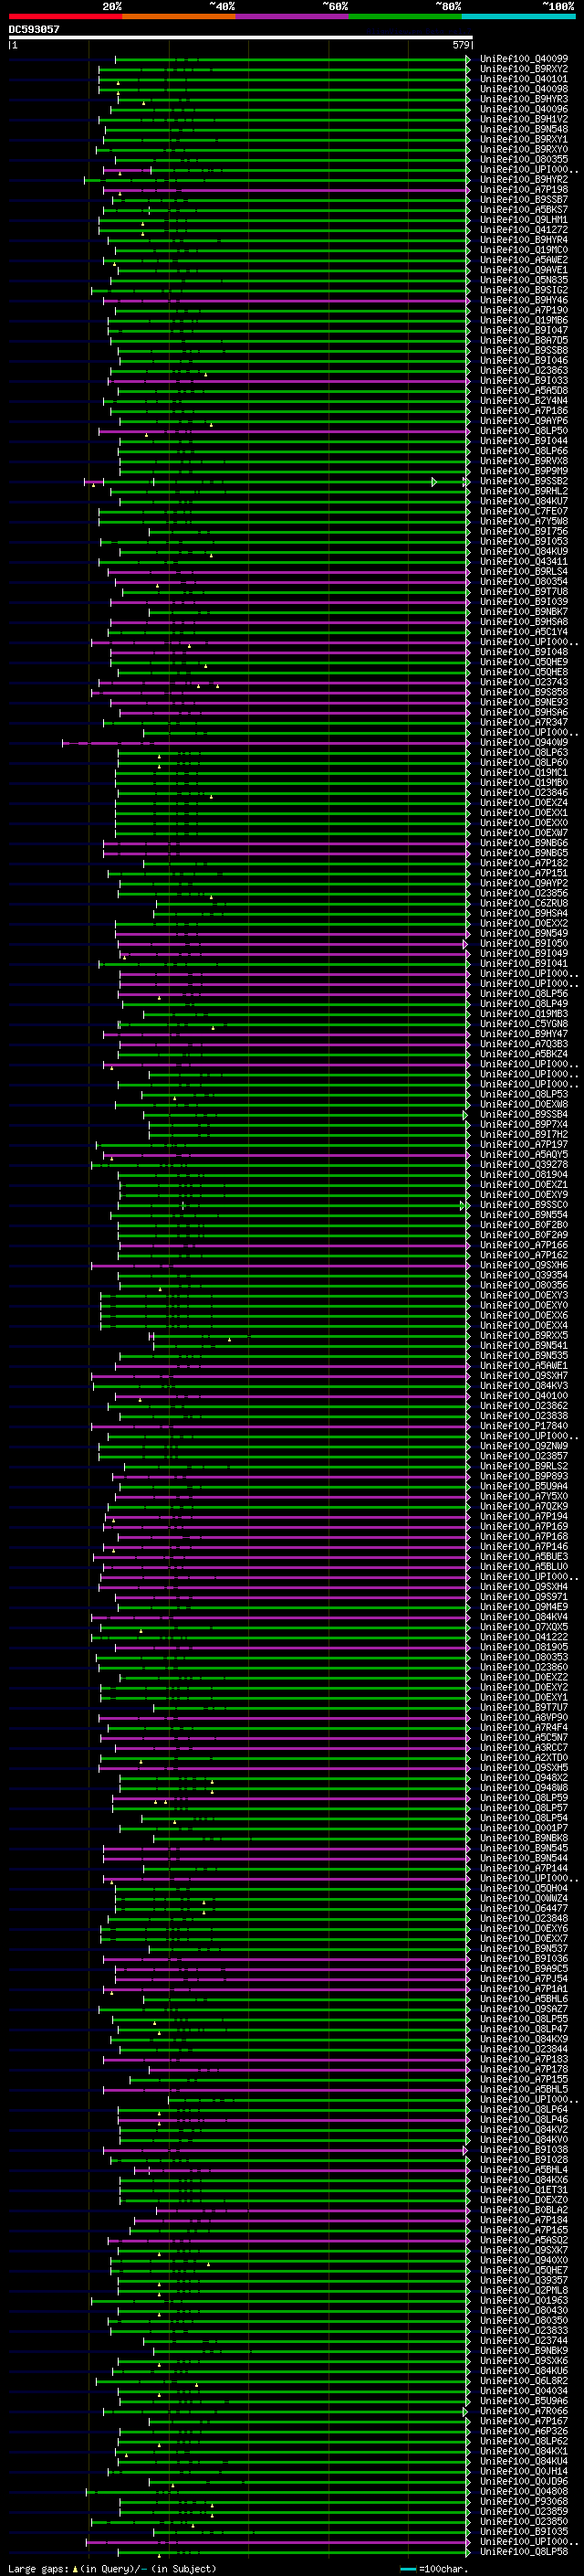Click the white query sequence bar
This screenshot has width=584, height=2576.
click(241, 38)
